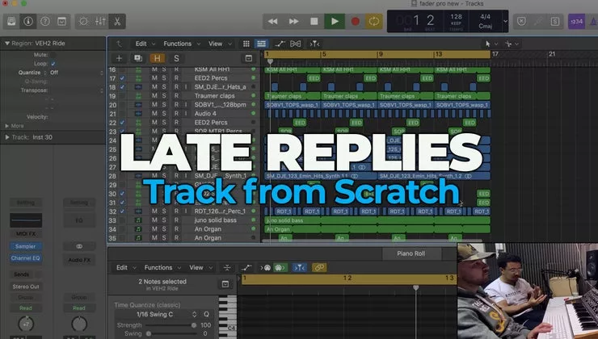Toggle the region Loop checkbox

[53, 64]
